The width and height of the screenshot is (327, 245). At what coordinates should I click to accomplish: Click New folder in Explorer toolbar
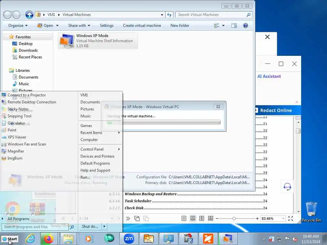(x=180, y=26)
